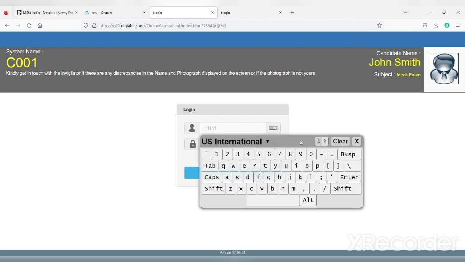The height and width of the screenshot is (262, 465).
Task: Open the US International keyboard layout dropdown
Action: (x=236, y=142)
